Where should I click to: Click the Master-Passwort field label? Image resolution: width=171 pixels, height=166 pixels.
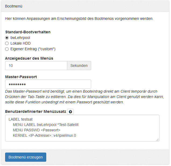pos(21,77)
